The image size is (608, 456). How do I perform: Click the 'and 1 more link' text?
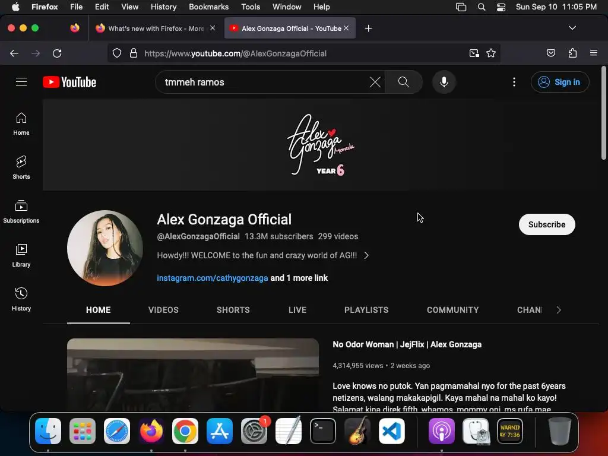click(299, 278)
